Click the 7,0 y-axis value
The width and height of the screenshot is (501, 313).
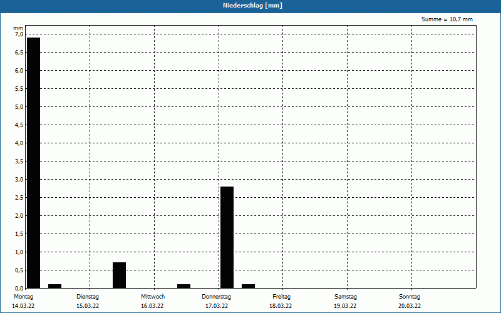pos(19,34)
